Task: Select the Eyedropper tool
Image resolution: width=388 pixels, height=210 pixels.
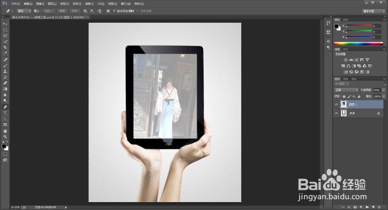Action: click(5, 53)
